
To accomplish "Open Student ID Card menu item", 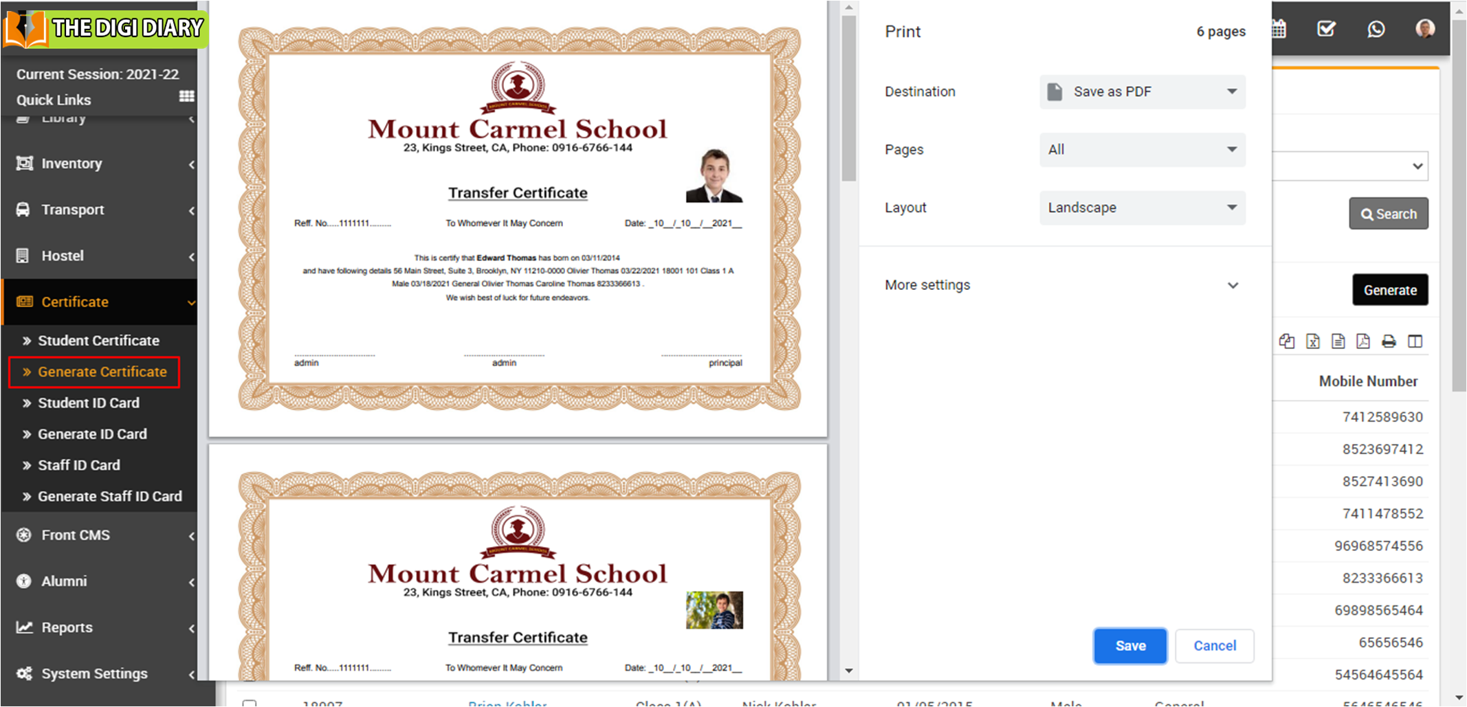I will [88, 403].
